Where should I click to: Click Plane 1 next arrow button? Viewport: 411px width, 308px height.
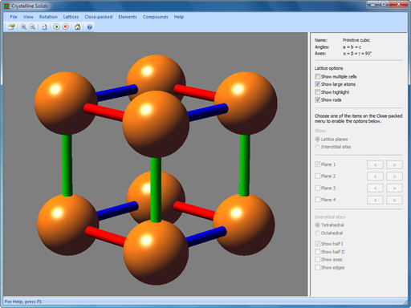(x=394, y=164)
